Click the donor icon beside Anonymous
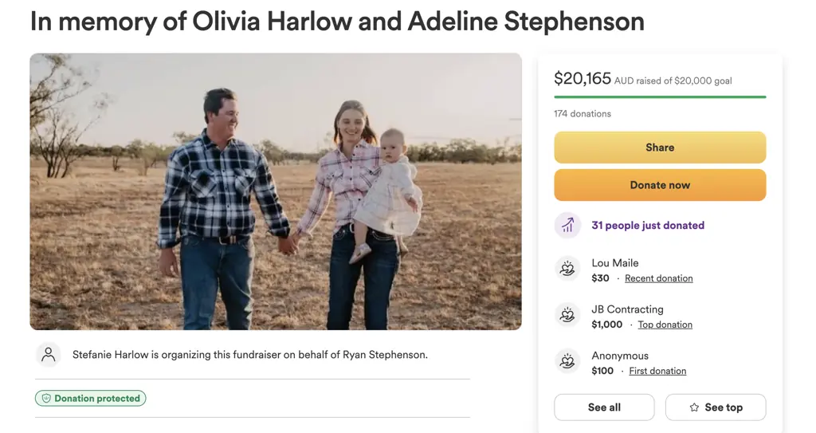Screen dimensions: 816x433 (567, 362)
